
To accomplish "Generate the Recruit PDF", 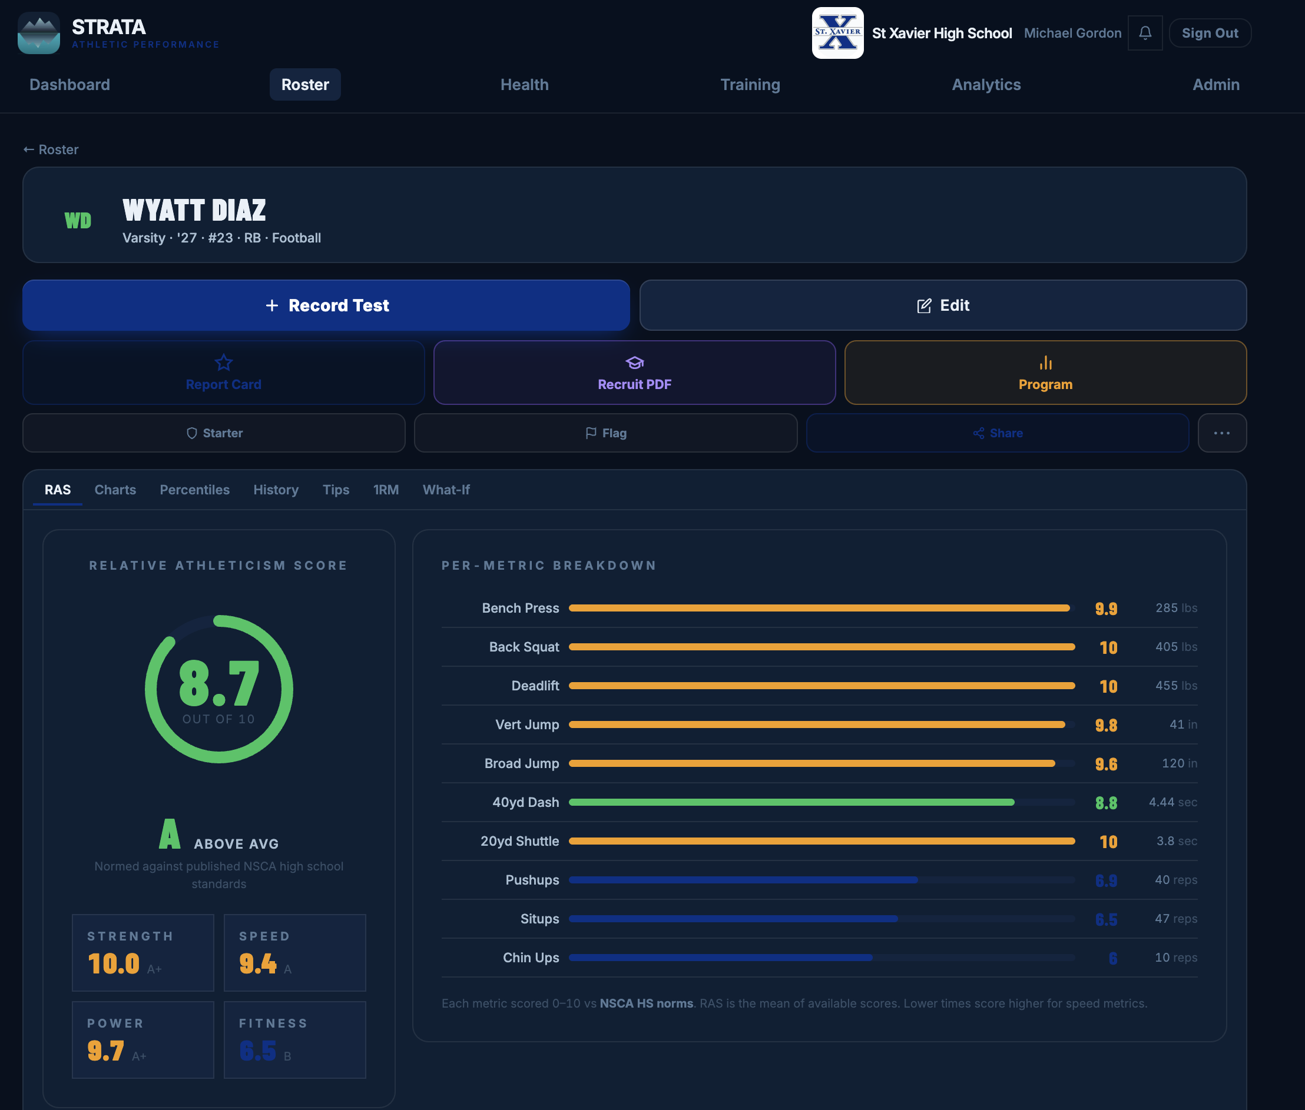I will click(x=635, y=373).
